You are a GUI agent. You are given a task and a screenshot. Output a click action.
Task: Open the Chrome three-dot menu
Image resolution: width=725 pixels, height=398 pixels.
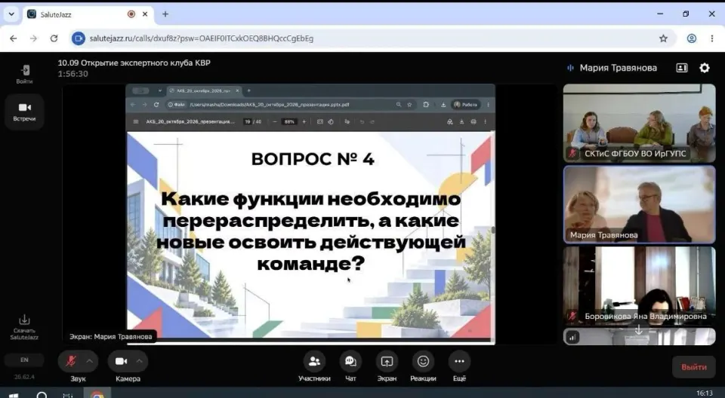tap(712, 38)
